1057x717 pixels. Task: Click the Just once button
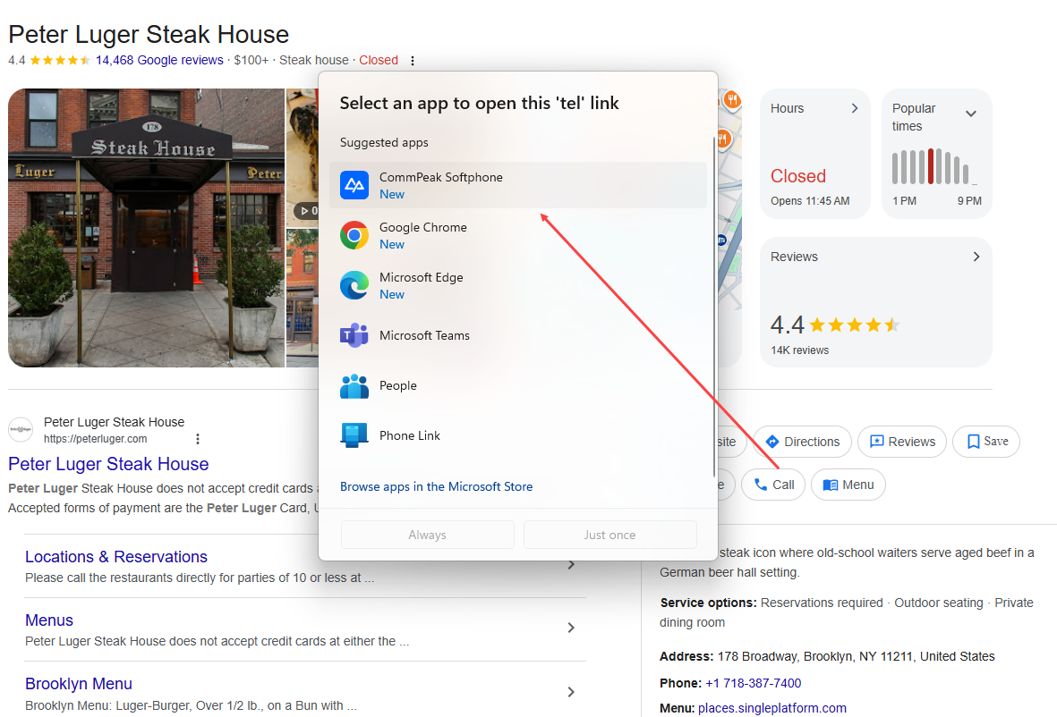click(x=610, y=535)
